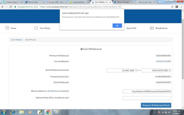The image size is (184, 115).
Task: Click OK in the alert dialog
Action: coord(117,26)
